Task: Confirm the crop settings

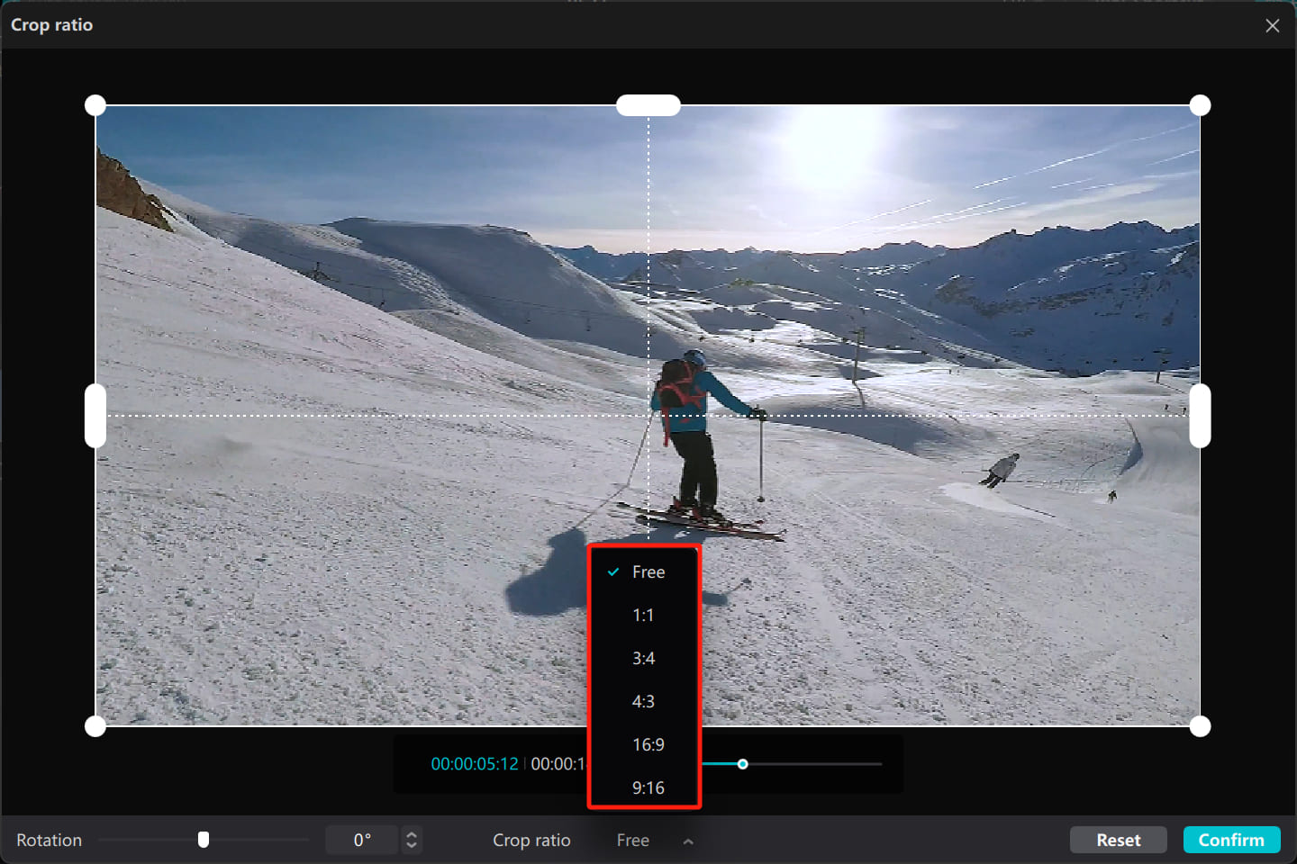Action: (x=1231, y=840)
